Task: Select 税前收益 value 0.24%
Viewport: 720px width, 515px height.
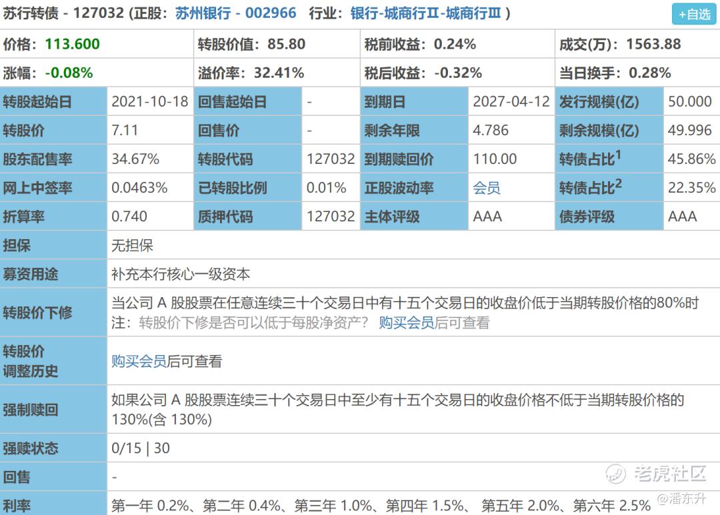Action: point(455,44)
